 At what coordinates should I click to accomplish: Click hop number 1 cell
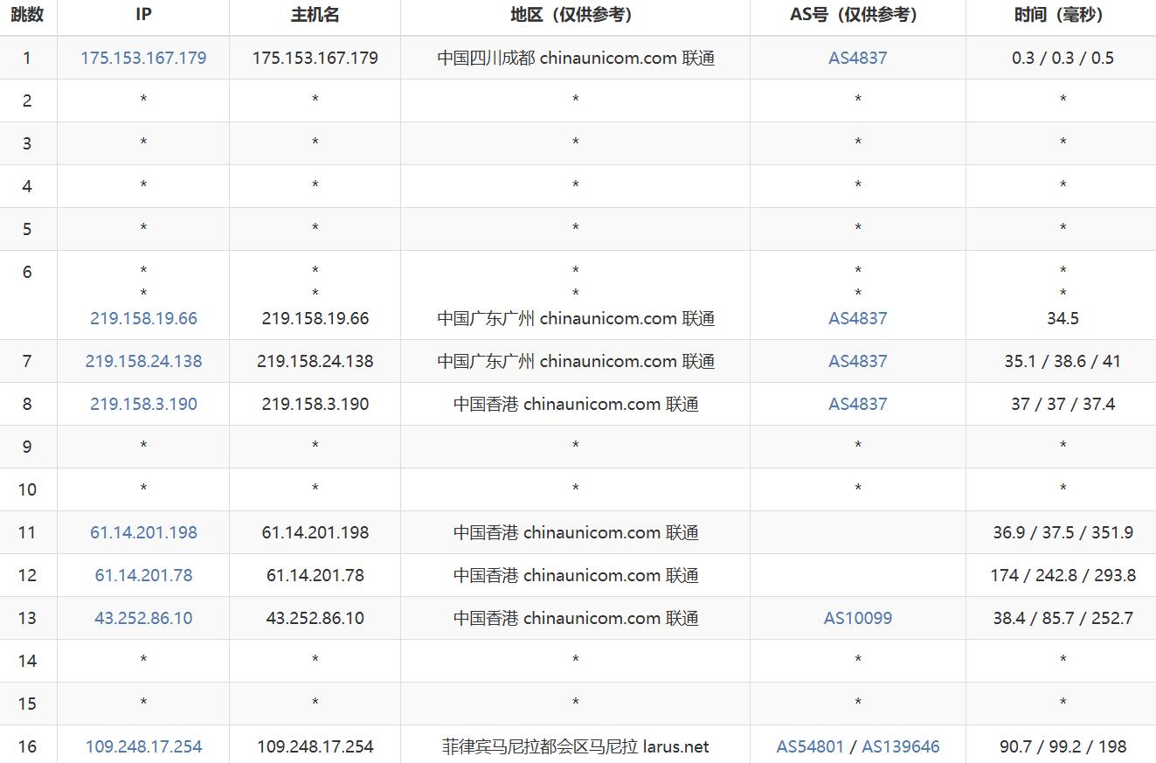point(28,58)
